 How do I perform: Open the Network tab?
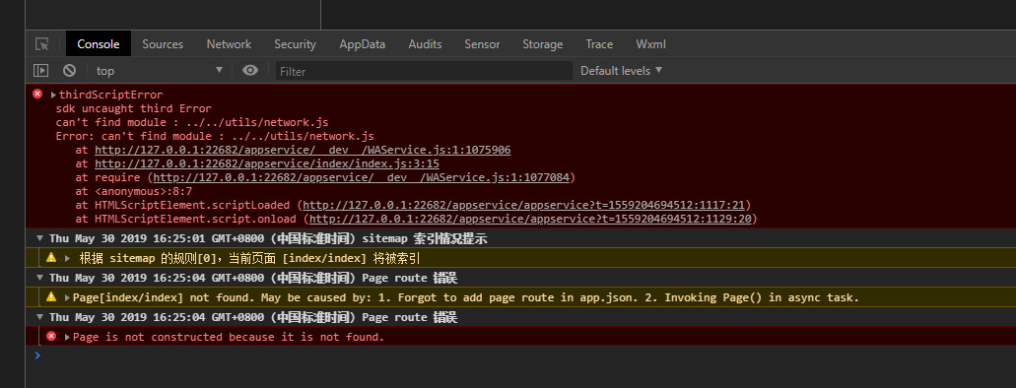click(x=229, y=44)
